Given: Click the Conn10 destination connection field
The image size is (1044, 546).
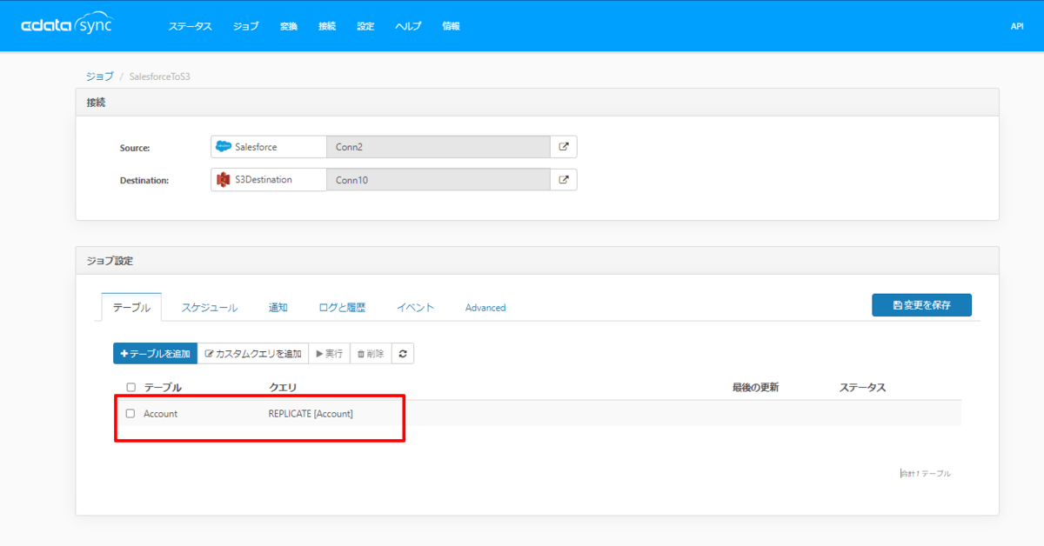Looking at the screenshot, I should 438,180.
